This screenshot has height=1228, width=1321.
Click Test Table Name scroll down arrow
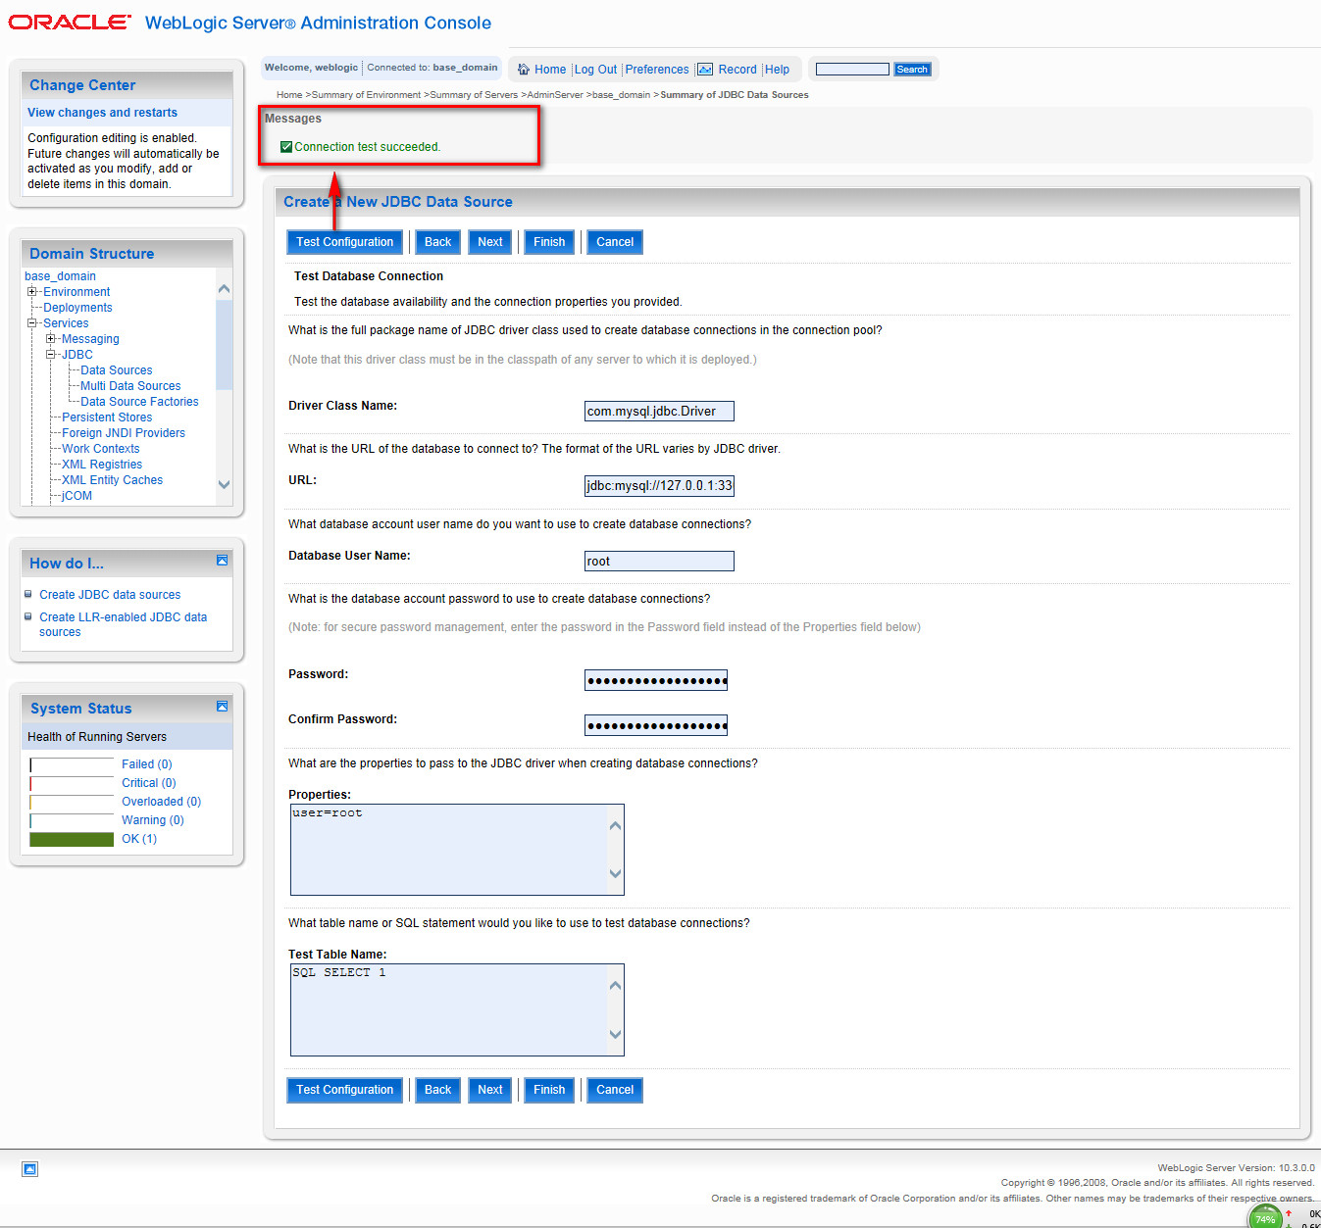[615, 1034]
